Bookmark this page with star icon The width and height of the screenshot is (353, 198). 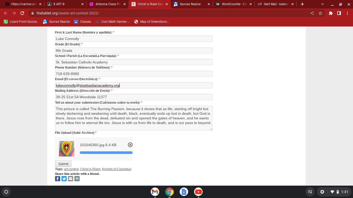pyautogui.click(x=320, y=13)
